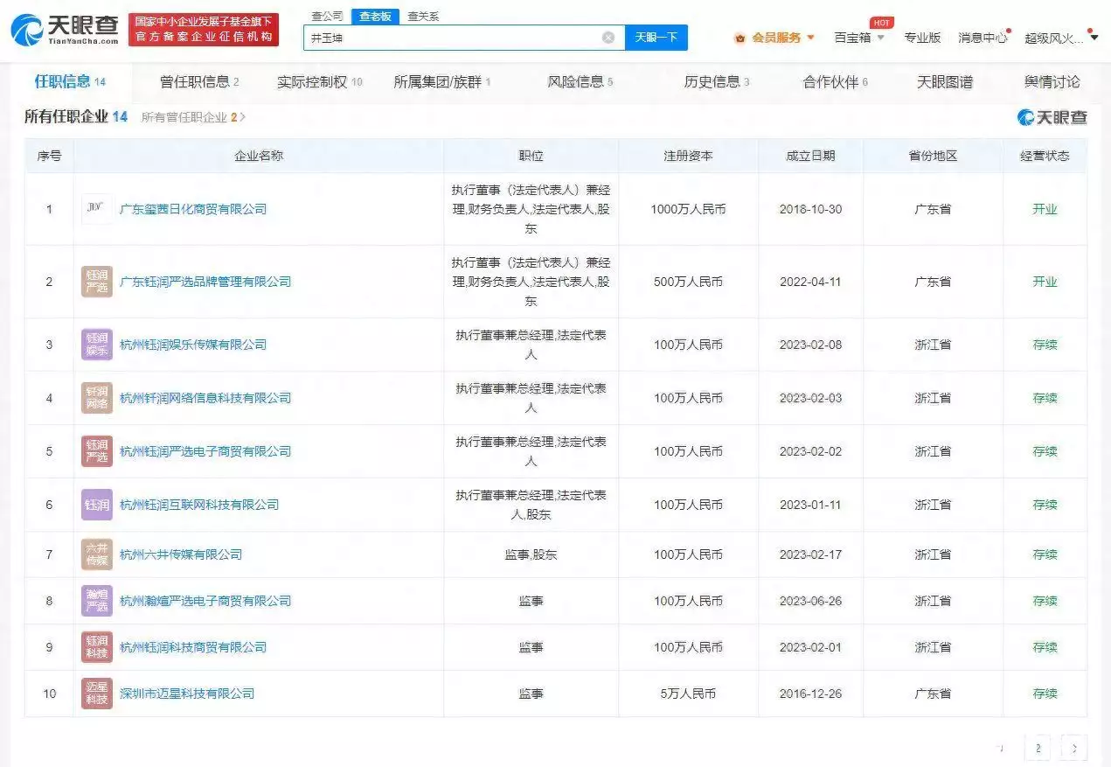Viewport: 1111px width, 767px height.
Task: Open company link 杭州轩润网络信息科技有限公司
Action: (x=205, y=398)
